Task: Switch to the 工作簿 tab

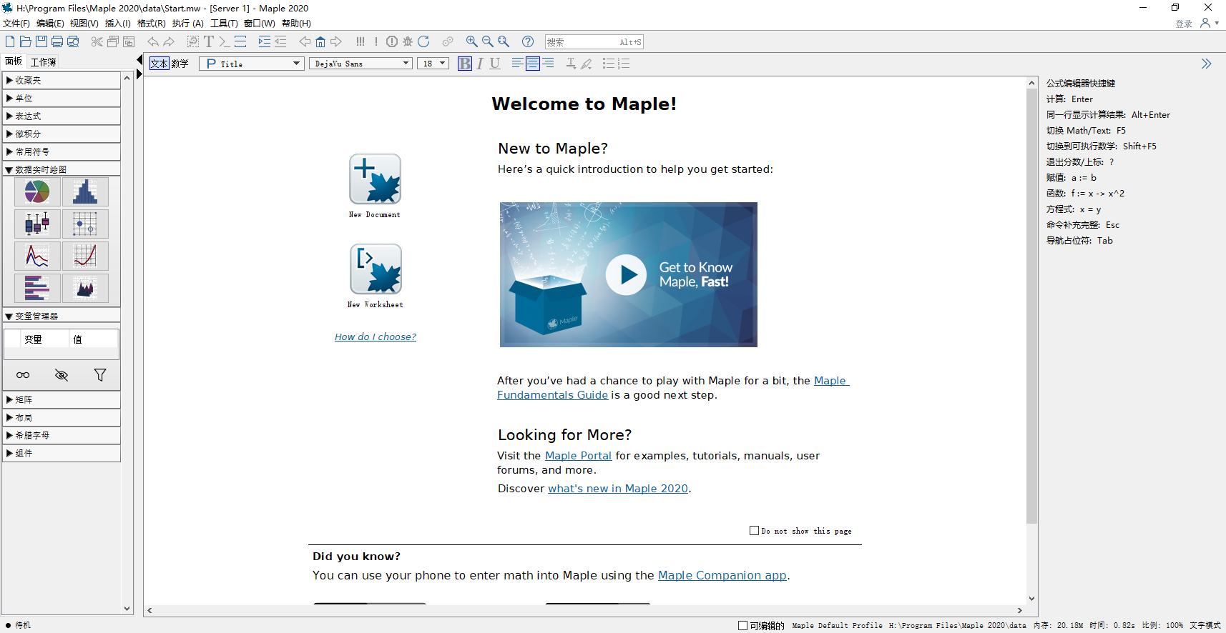Action: [44, 62]
